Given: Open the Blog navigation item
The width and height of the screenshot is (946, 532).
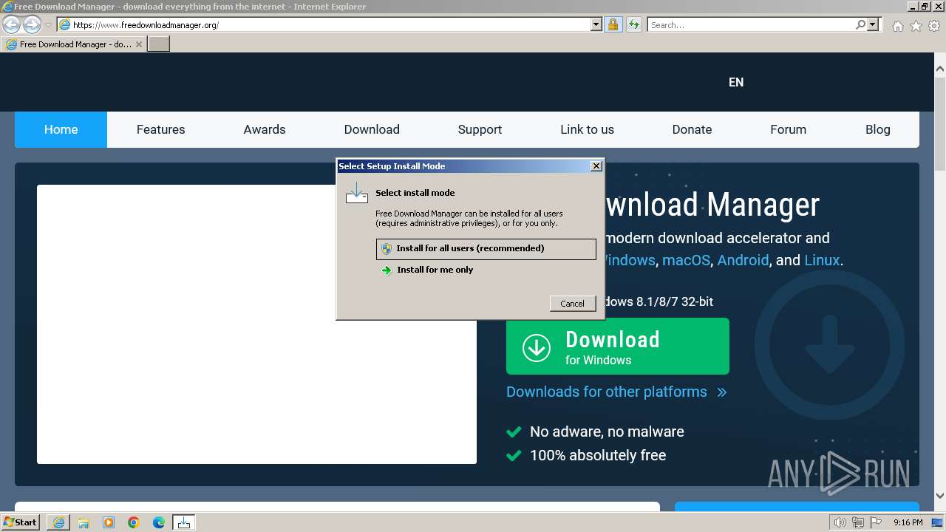Looking at the screenshot, I should click(877, 129).
